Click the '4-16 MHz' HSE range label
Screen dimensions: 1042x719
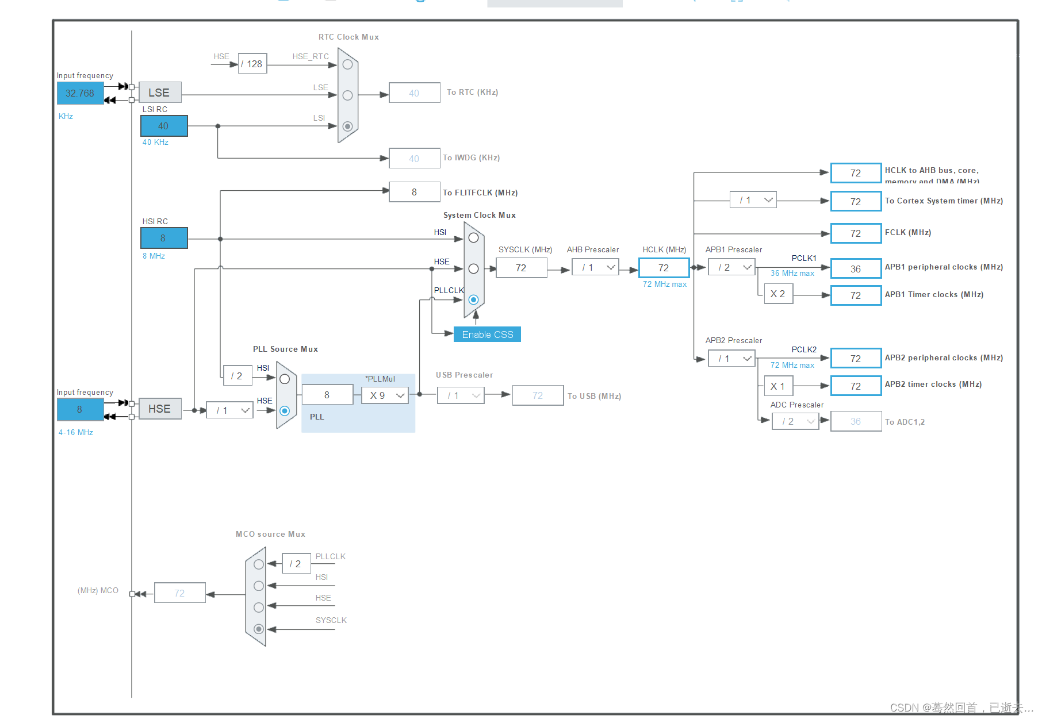[x=75, y=433]
